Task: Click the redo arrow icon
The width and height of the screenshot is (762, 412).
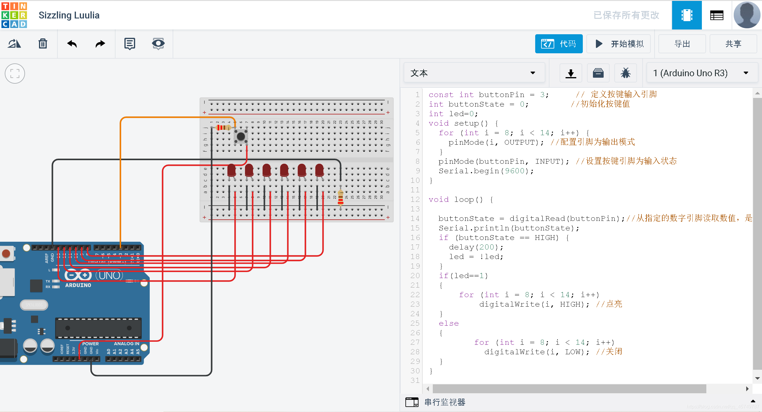Action: pyautogui.click(x=100, y=44)
